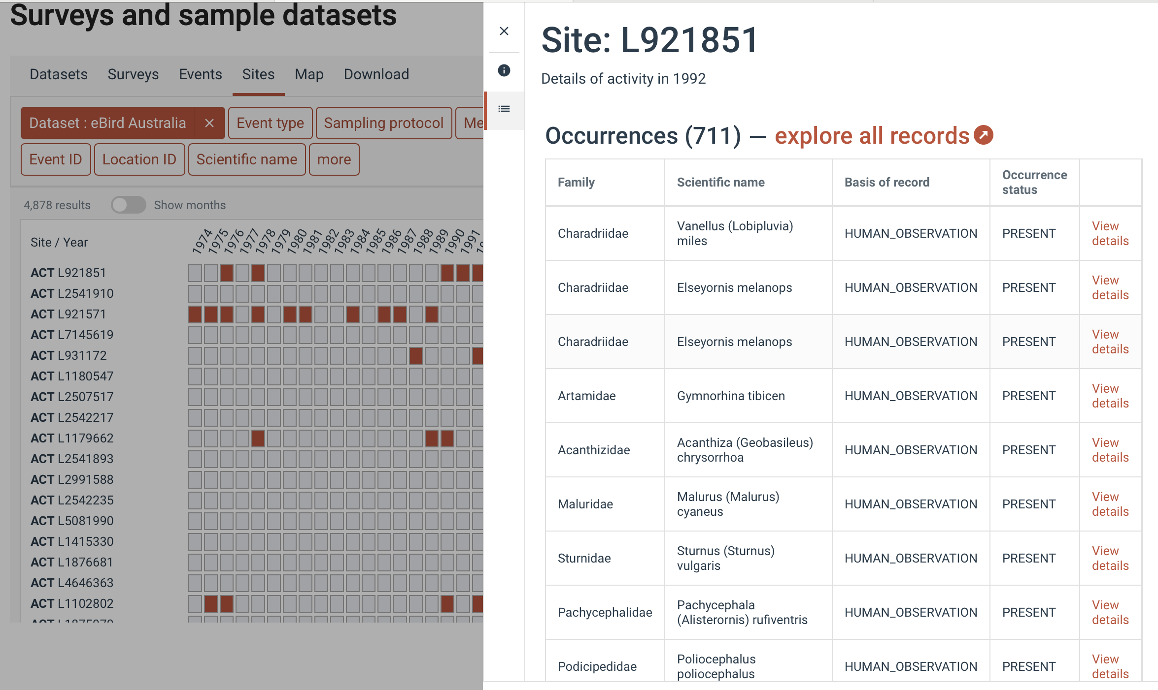Click the external link arrow icon
This screenshot has height=690, width=1158.
click(x=984, y=135)
